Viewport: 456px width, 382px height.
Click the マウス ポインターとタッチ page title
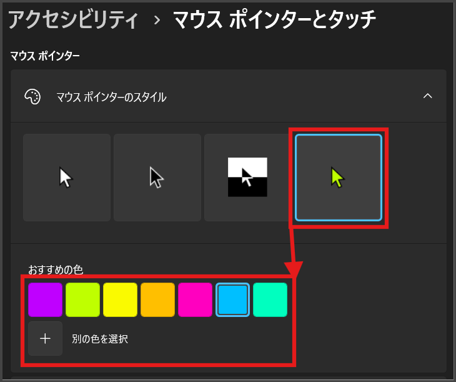coord(274,19)
